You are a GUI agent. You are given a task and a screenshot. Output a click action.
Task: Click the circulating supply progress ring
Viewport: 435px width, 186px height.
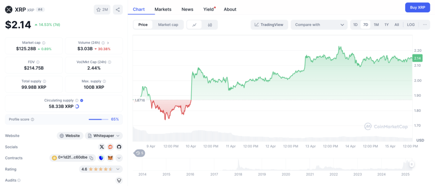pos(77,107)
